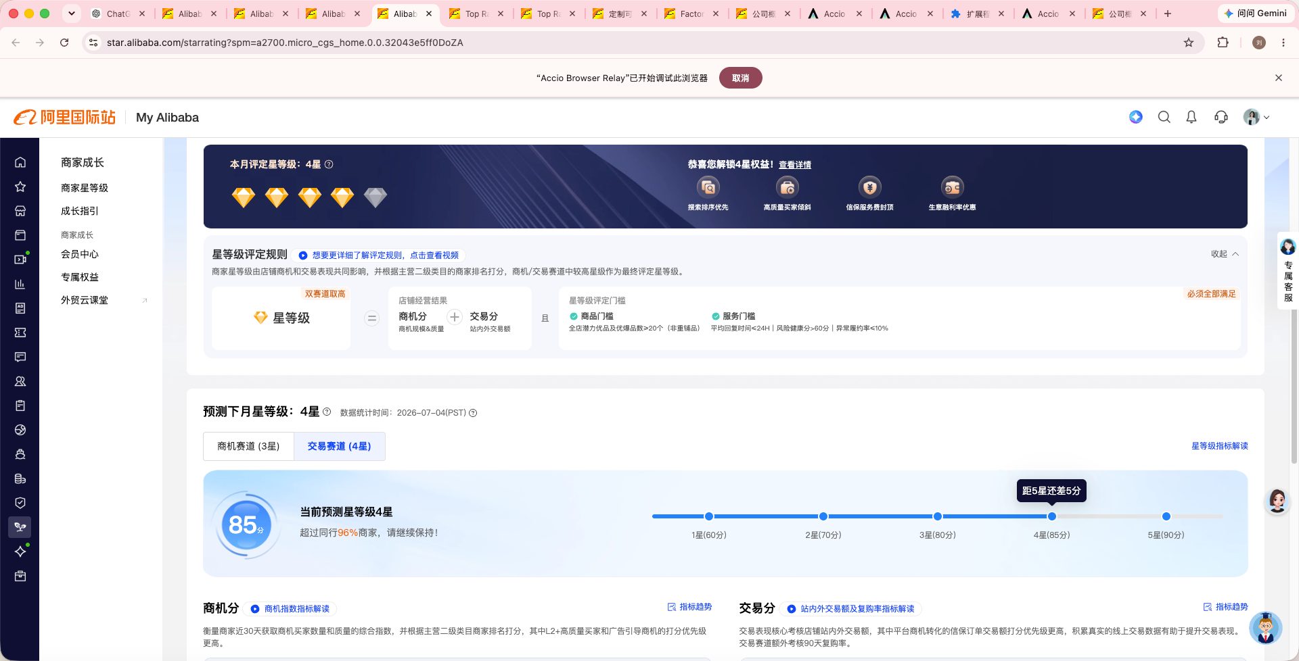Click the browser address bar URL
Viewport: 1299px width, 661px height.
point(285,43)
